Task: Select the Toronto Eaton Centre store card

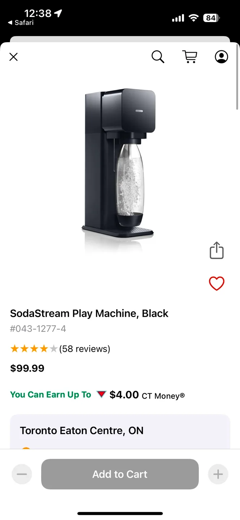Action: [x=119, y=430]
